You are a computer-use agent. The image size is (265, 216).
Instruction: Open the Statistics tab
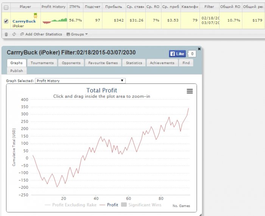tap(134, 63)
